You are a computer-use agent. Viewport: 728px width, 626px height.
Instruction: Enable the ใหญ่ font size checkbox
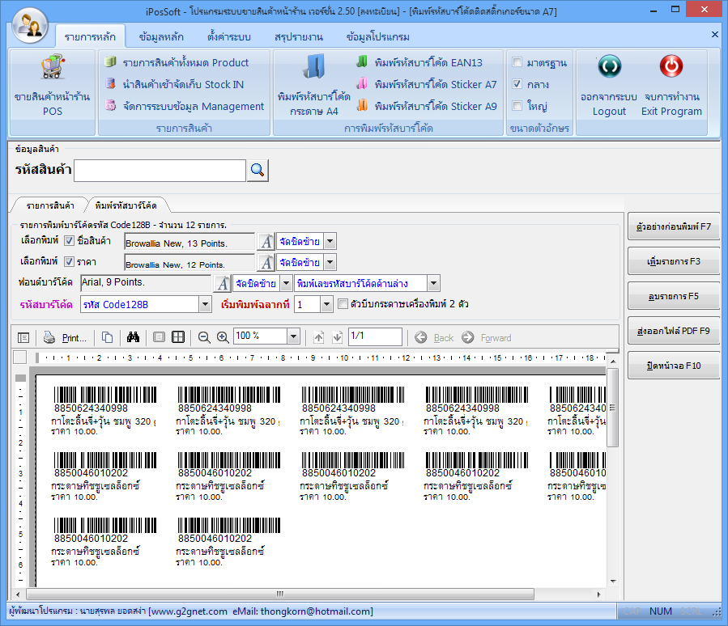[x=517, y=106]
